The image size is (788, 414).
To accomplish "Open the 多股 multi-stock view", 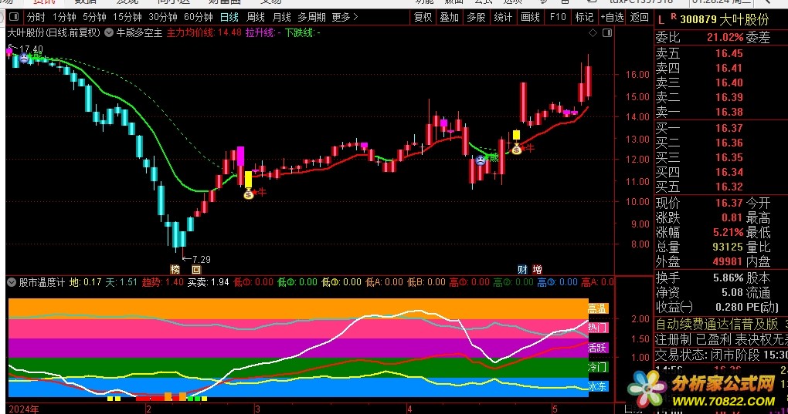I will click(x=476, y=17).
